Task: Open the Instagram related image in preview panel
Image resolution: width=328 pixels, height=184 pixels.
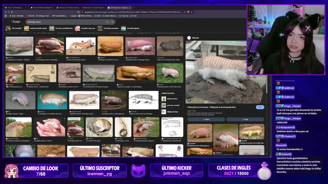Action: pos(226,138)
